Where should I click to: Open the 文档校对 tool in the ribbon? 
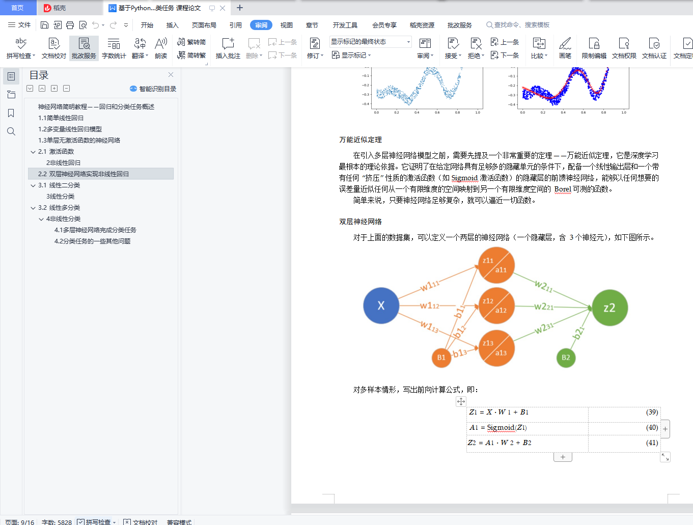(x=54, y=49)
